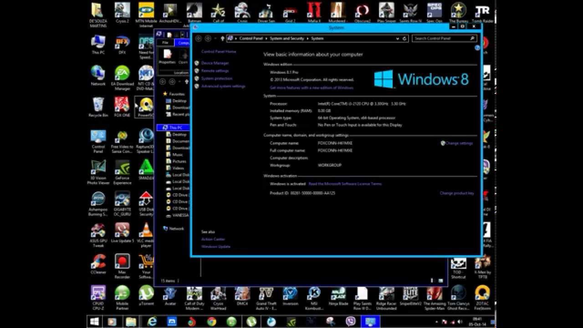Open CCleaner desktop shortcut
This screenshot has height=328, width=583.
pos(98,264)
